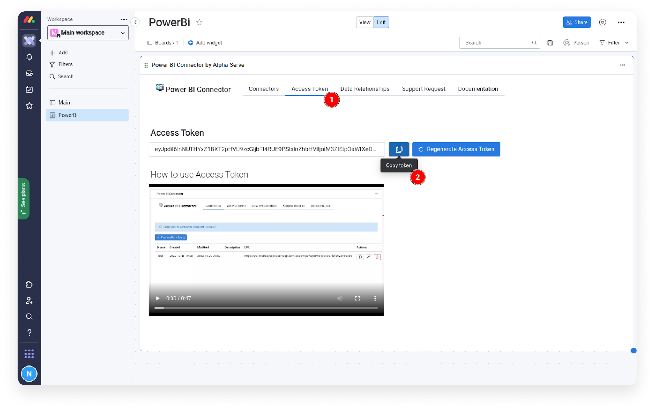
Task: Open the apps marketplace puzzle icon
Action: (29, 285)
